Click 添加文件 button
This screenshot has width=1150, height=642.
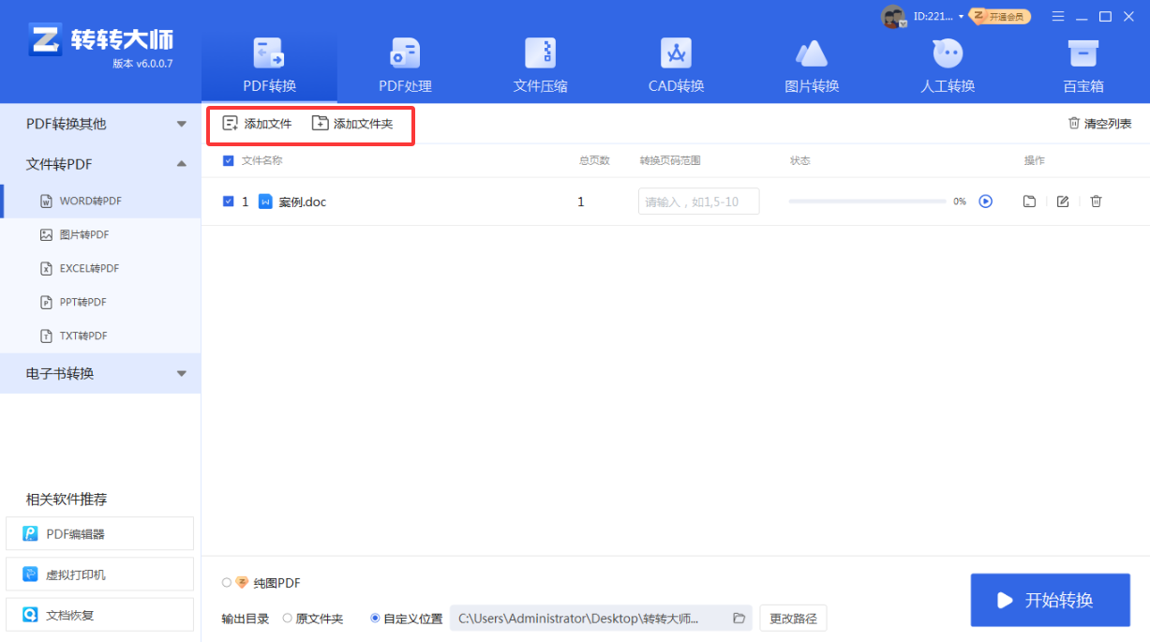coord(257,124)
